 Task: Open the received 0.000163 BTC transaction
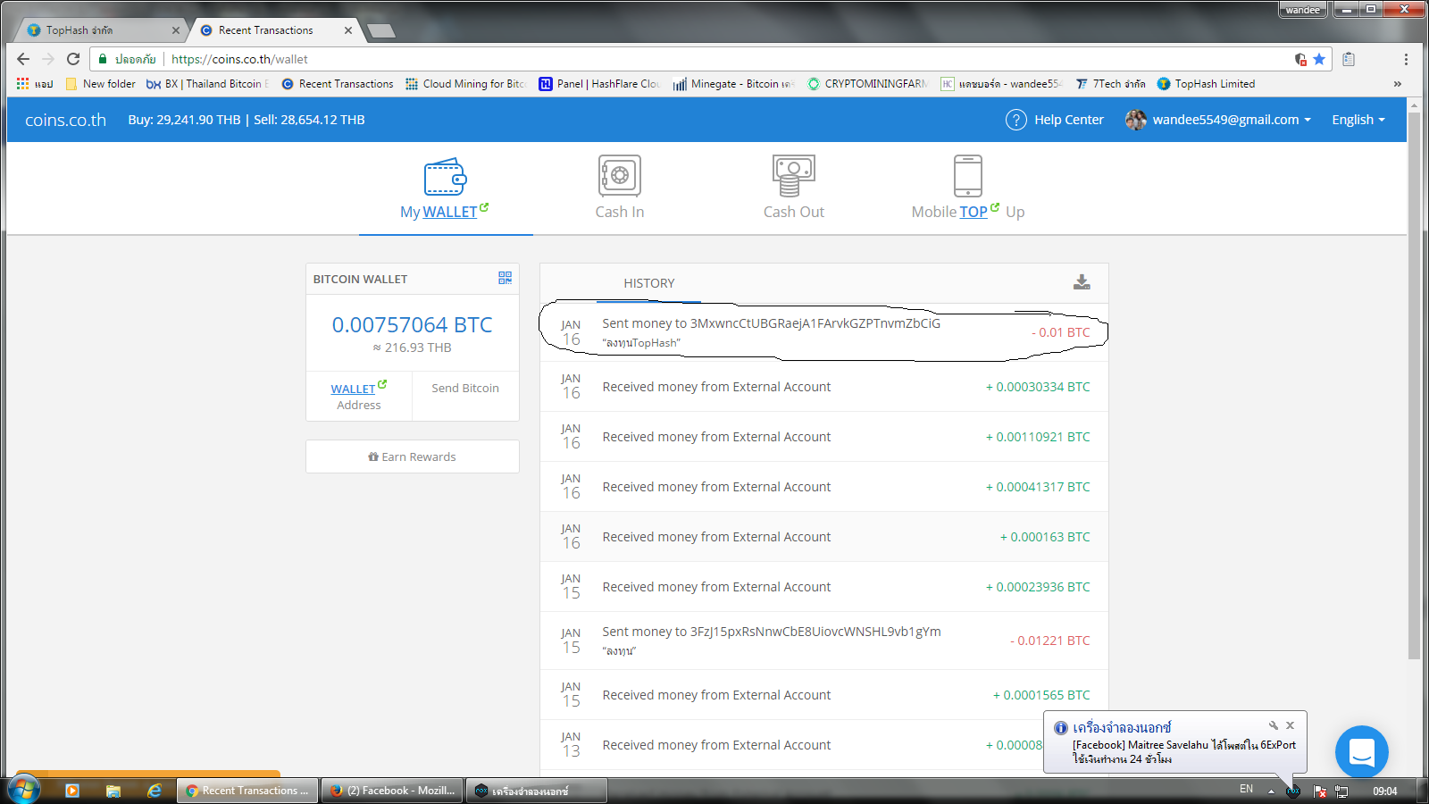click(824, 537)
